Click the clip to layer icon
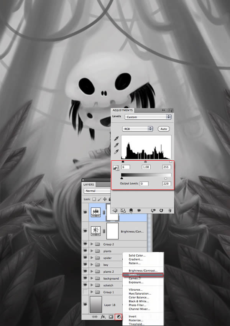 [131, 211]
